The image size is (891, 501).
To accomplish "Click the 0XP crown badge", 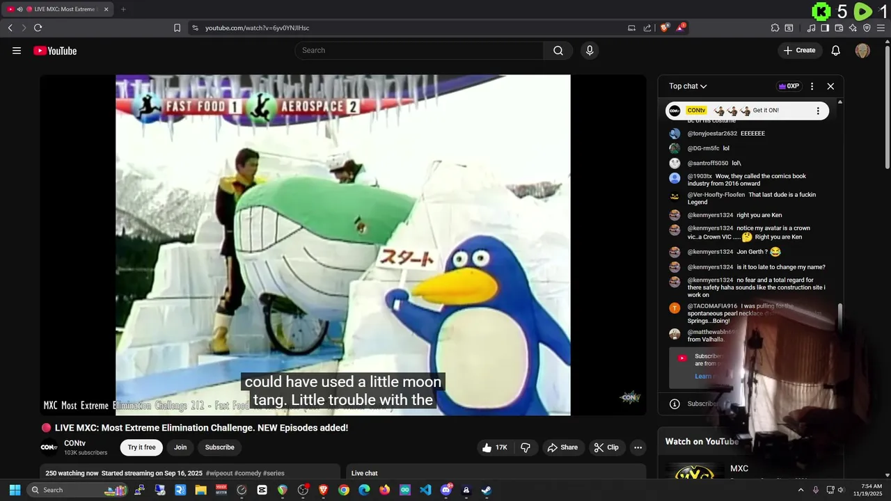I will tap(789, 86).
